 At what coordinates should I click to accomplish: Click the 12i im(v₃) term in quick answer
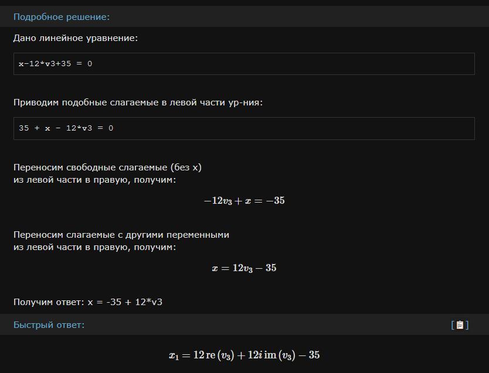(x=271, y=355)
